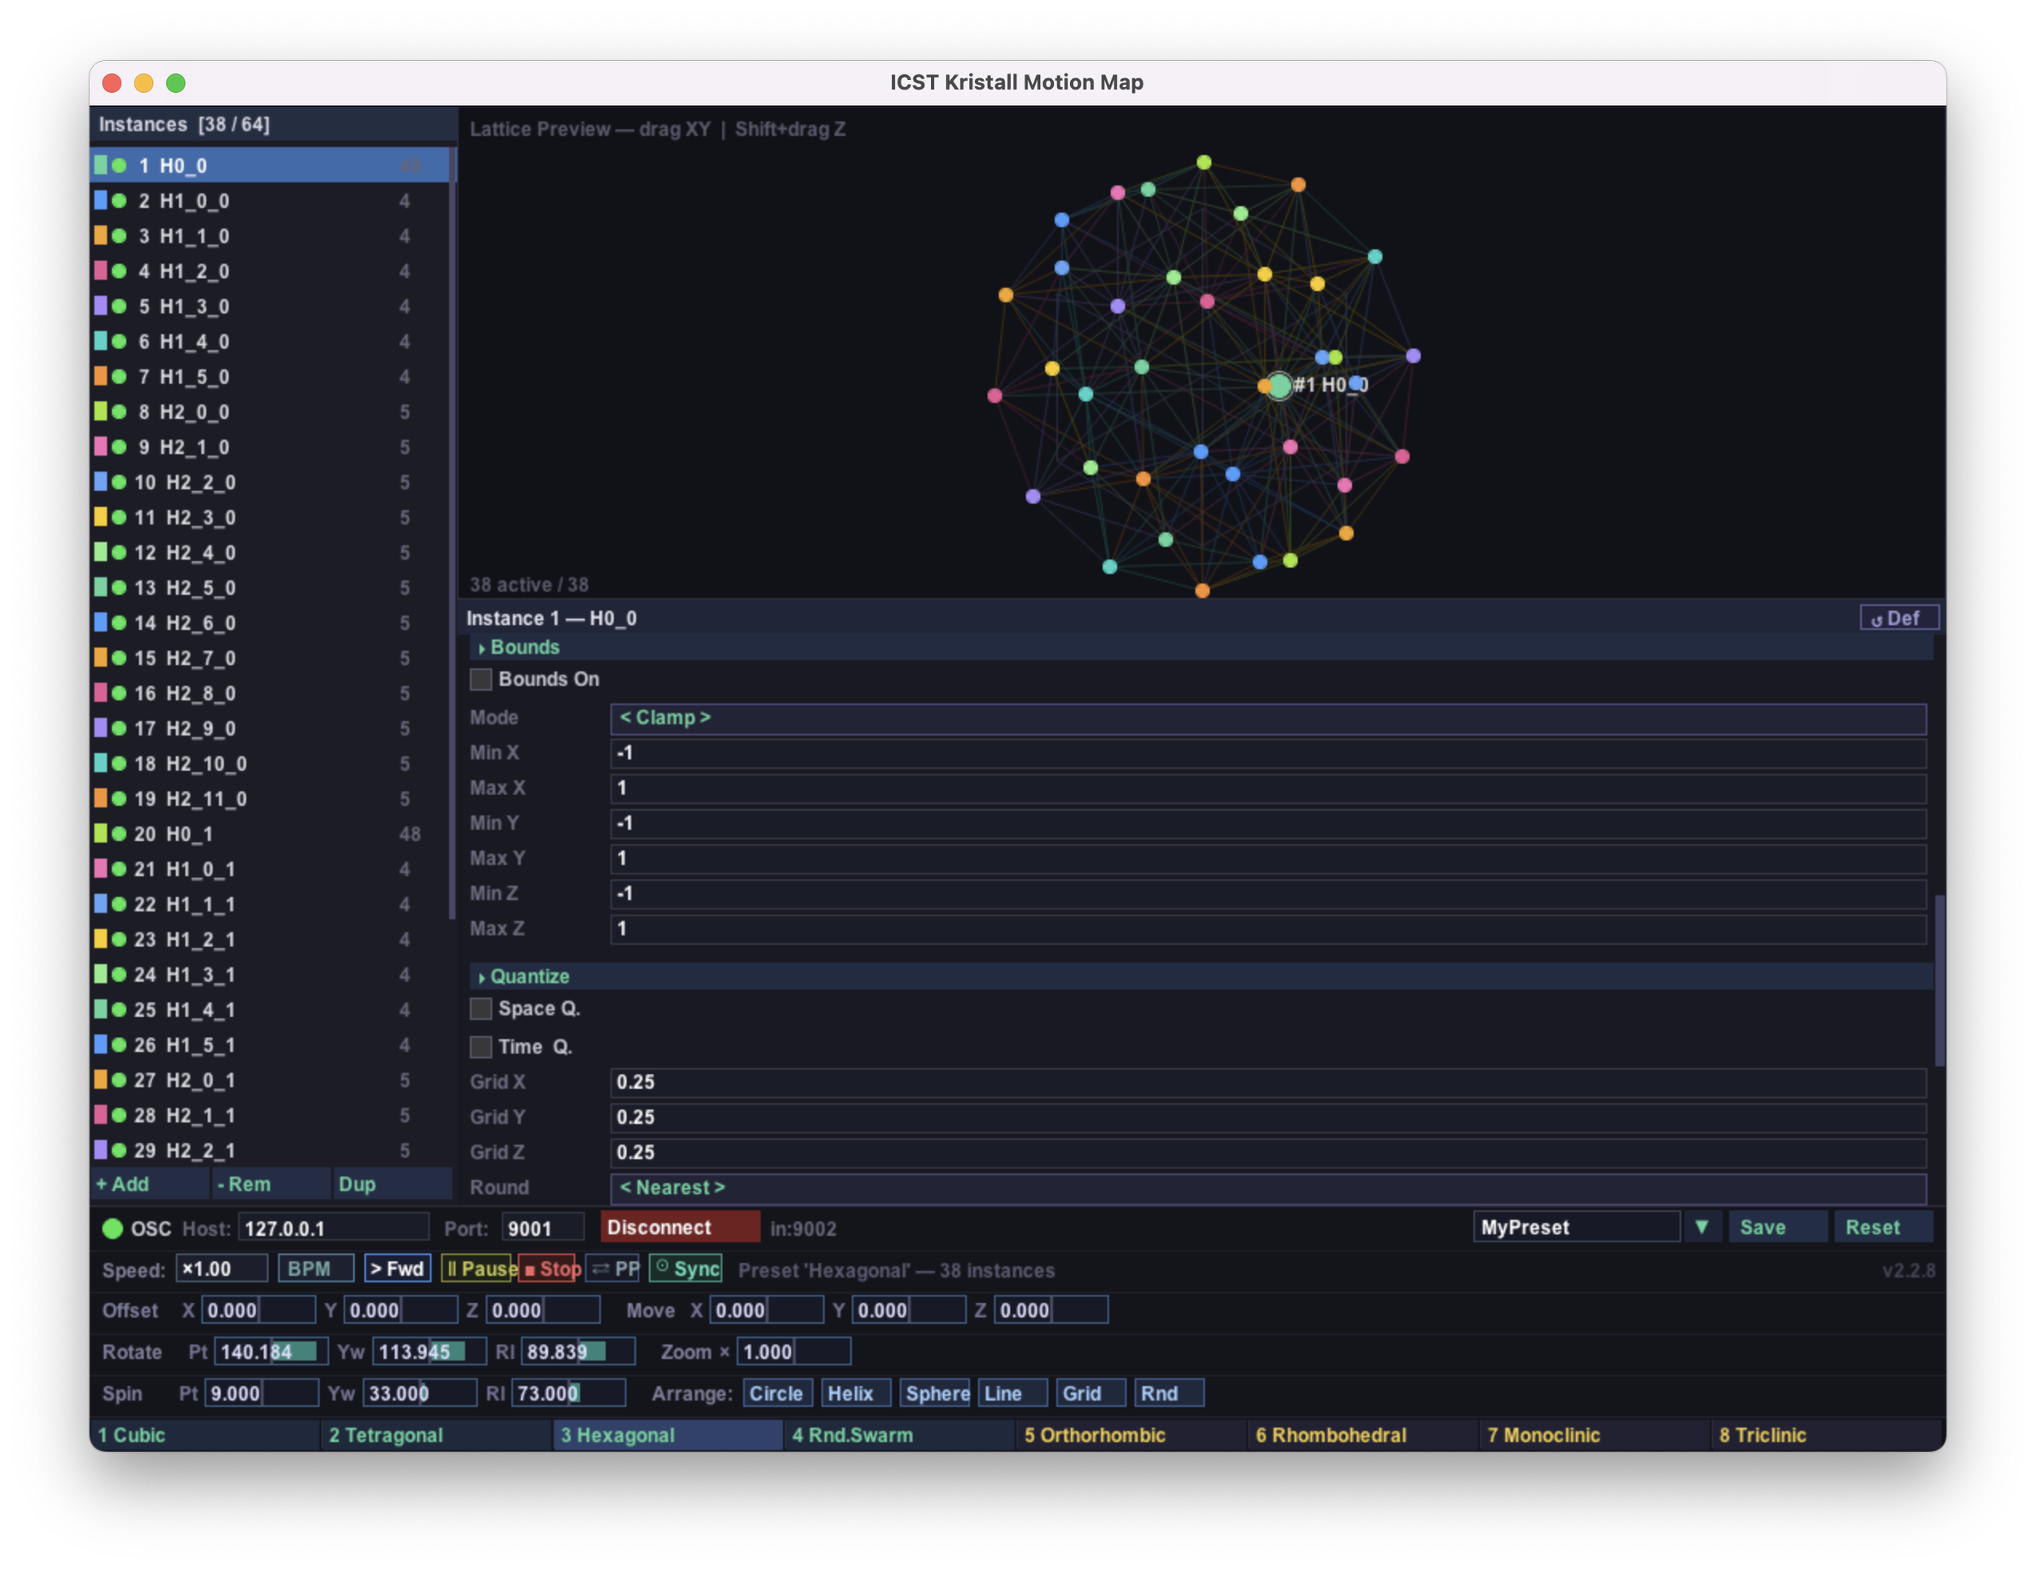This screenshot has width=2036, height=1570.
Task: Load the 1 Cubic preset tab
Action: [204, 1435]
